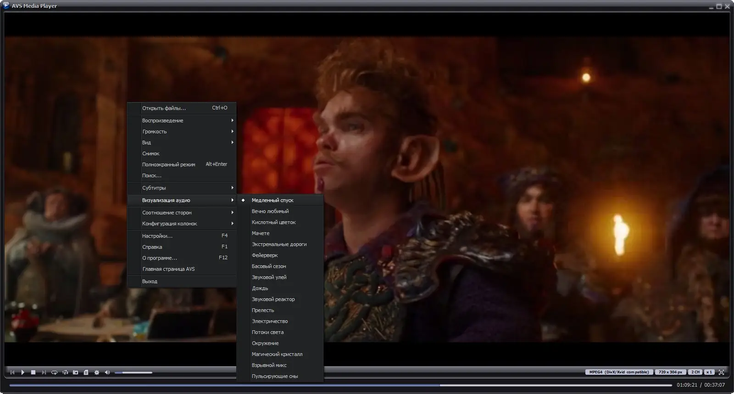Select the Звуковой реактор visualization

point(280,299)
